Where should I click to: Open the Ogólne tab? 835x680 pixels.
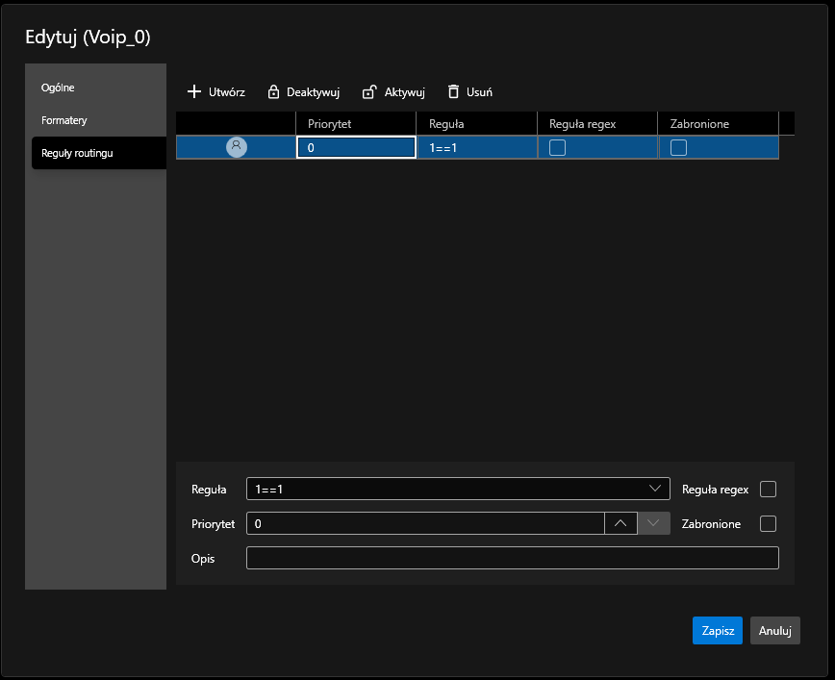(x=58, y=88)
